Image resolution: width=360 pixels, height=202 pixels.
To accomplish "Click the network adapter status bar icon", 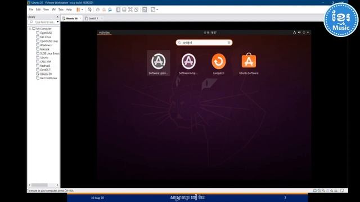I will (323, 191).
